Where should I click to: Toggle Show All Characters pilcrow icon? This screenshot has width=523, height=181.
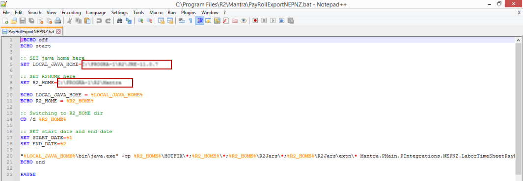(191, 21)
